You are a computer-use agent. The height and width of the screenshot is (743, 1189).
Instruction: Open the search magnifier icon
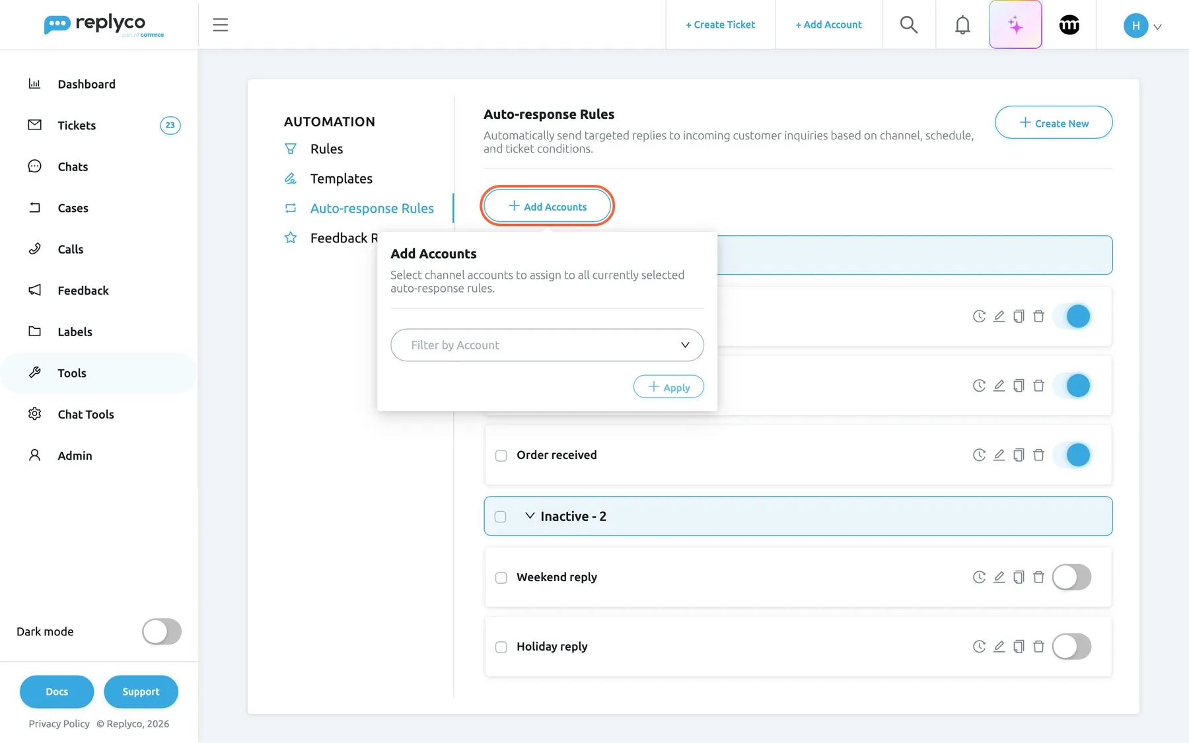pyautogui.click(x=909, y=25)
